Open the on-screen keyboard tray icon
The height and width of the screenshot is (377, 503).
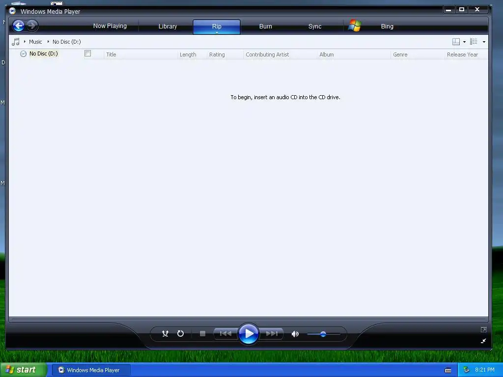[448, 370]
